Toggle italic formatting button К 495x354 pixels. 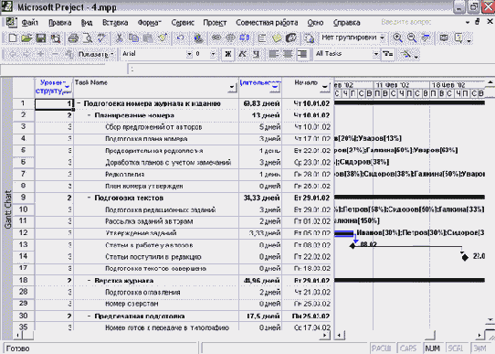pos(242,54)
